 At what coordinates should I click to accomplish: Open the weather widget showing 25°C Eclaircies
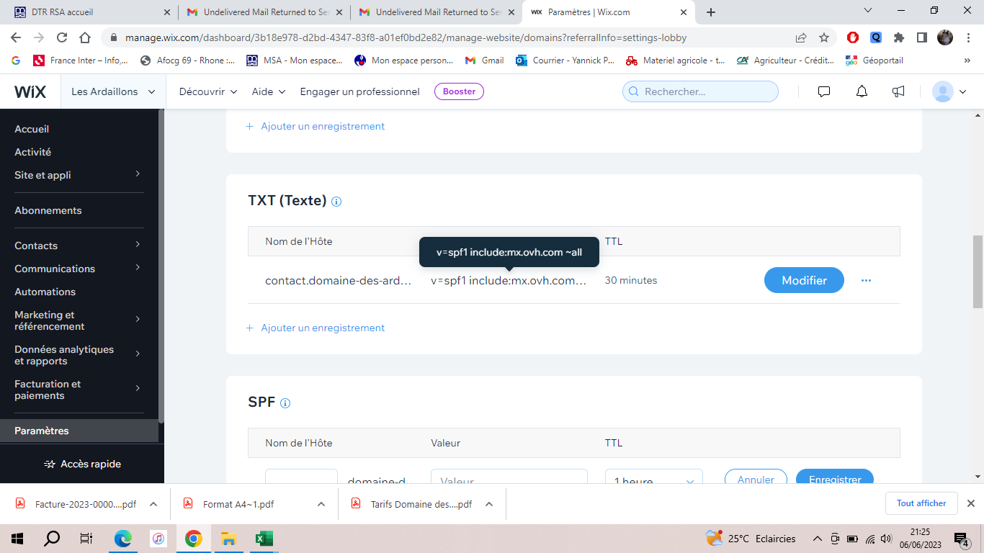(x=751, y=539)
